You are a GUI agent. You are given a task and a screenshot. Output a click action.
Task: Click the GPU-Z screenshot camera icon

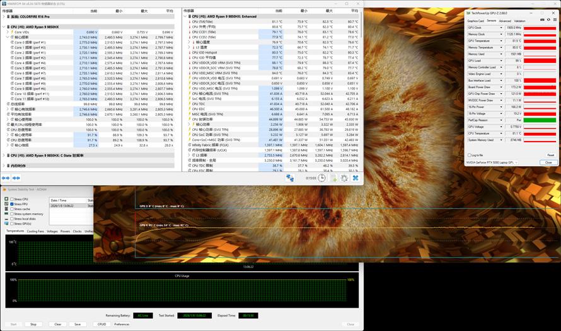(x=543, y=20)
